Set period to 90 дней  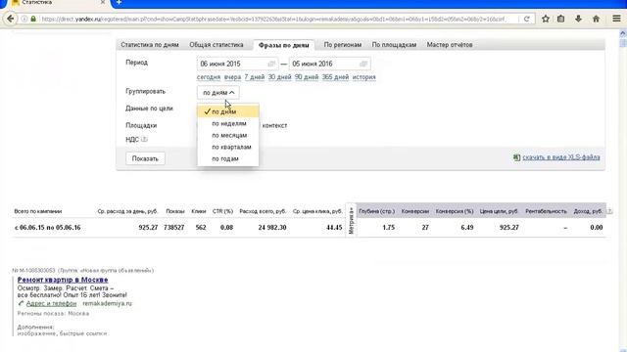(307, 77)
